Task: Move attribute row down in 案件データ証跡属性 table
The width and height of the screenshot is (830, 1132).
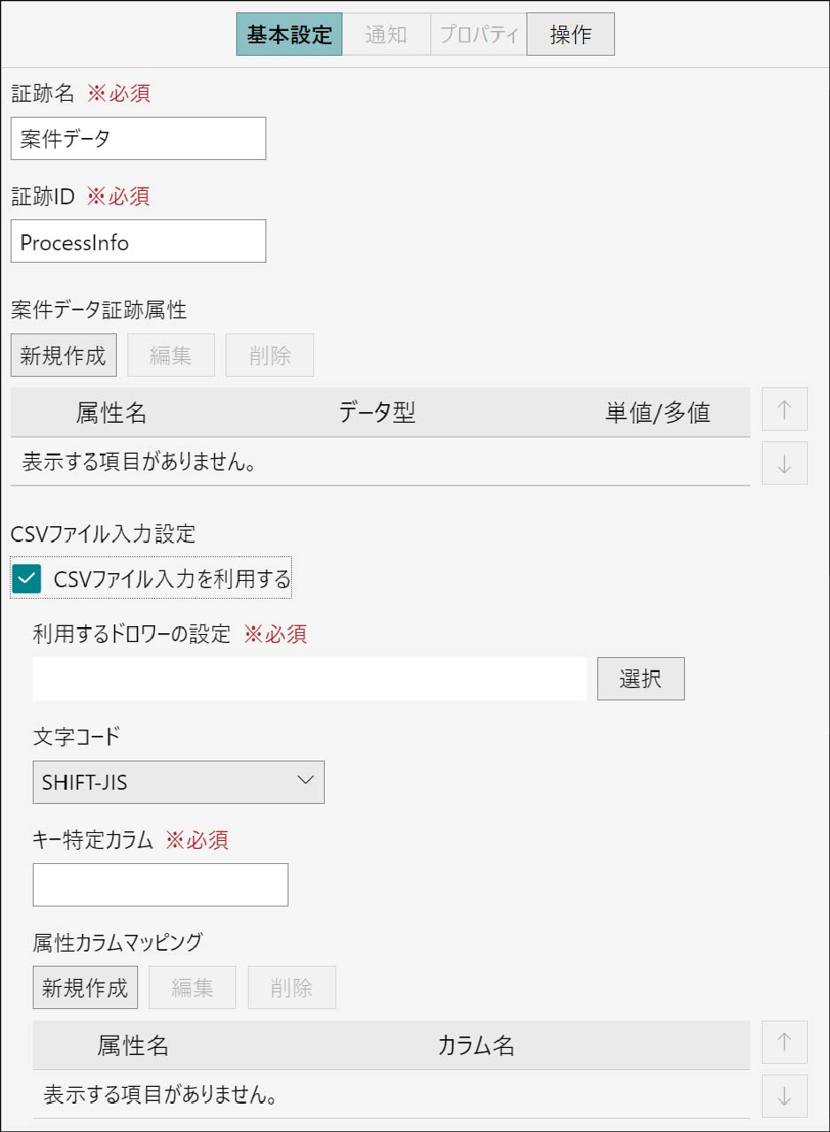Action: pos(784,463)
